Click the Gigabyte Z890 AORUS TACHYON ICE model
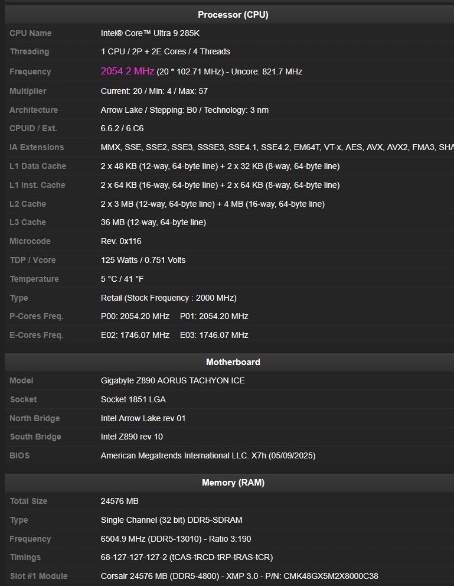Image resolution: width=454 pixels, height=586 pixels. coord(172,381)
